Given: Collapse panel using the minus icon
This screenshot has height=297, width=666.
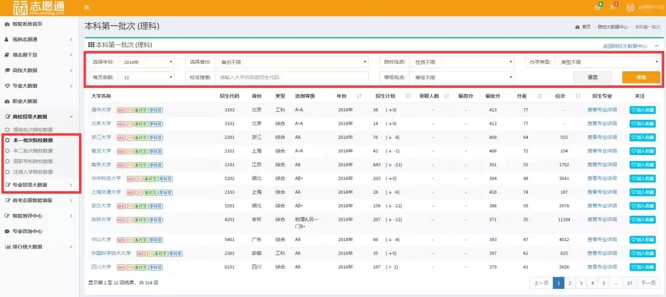Looking at the screenshot, I should 656,46.
